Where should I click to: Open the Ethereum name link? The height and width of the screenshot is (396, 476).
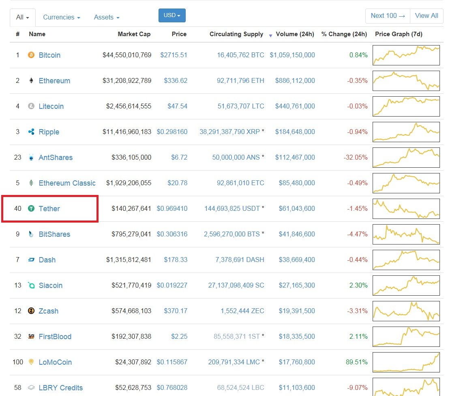[54, 80]
